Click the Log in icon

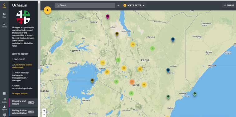click(x=4, y=100)
